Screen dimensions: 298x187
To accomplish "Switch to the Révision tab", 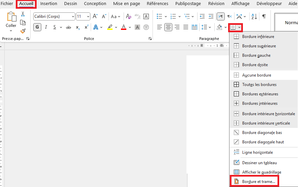I will pos(216,4).
